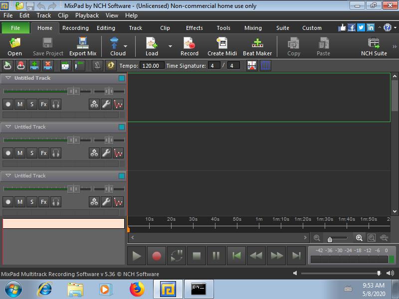Open the dropdown arrow next to the help icon
Image resolution: width=399 pixels, height=299 pixels.
point(395,27)
